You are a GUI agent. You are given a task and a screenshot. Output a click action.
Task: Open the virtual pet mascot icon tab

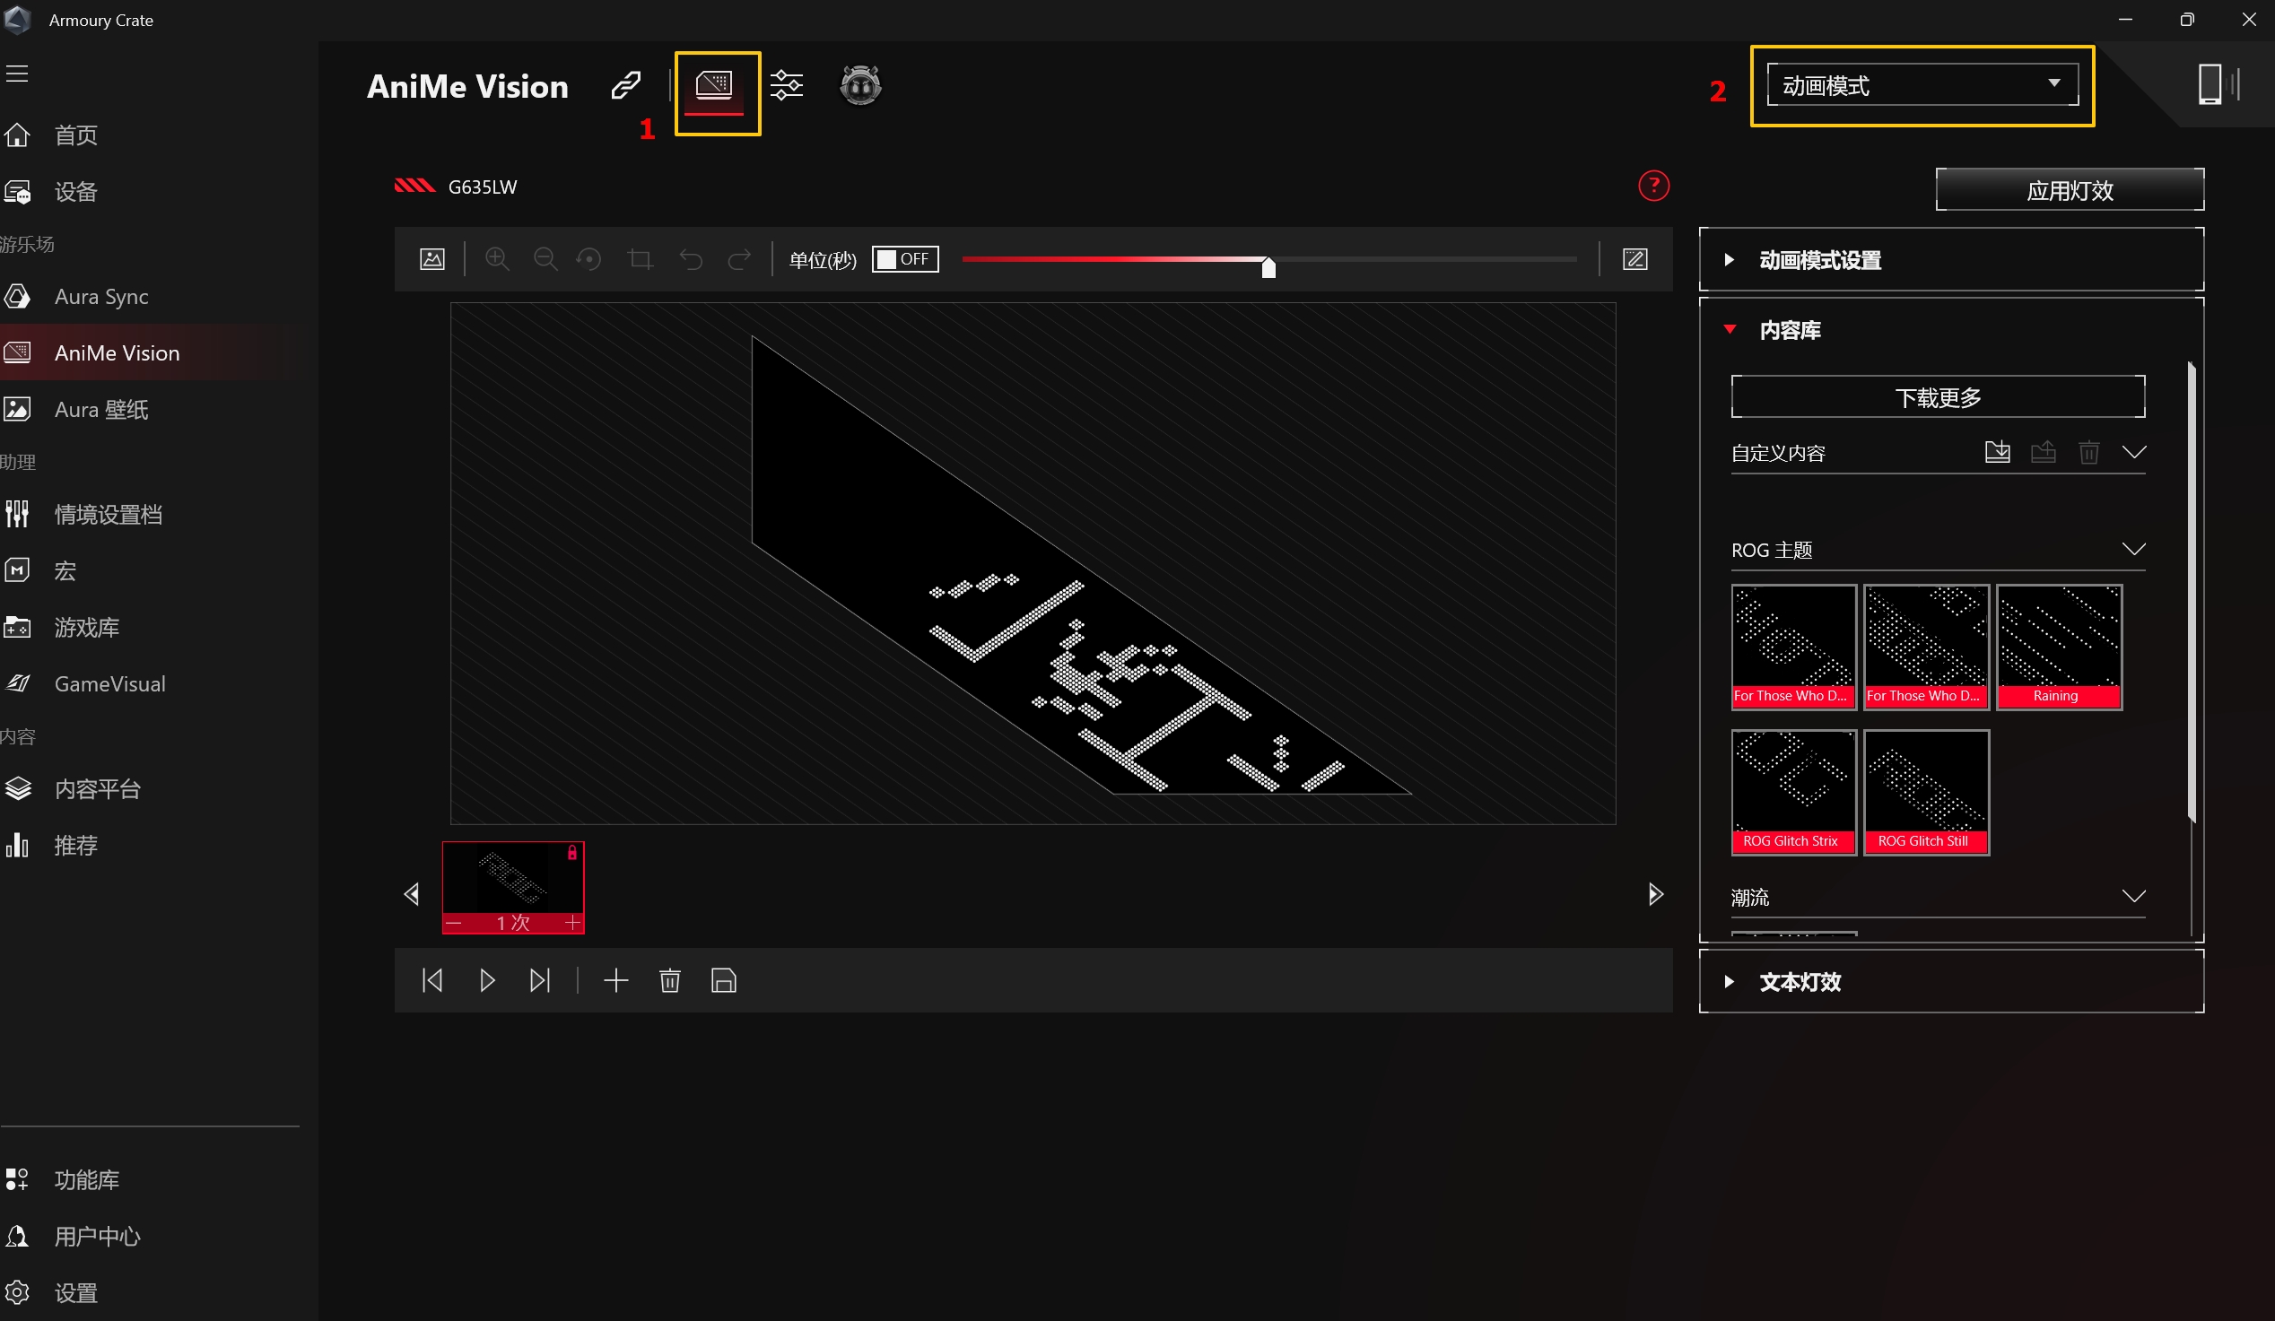pyautogui.click(x=859, y=86)
